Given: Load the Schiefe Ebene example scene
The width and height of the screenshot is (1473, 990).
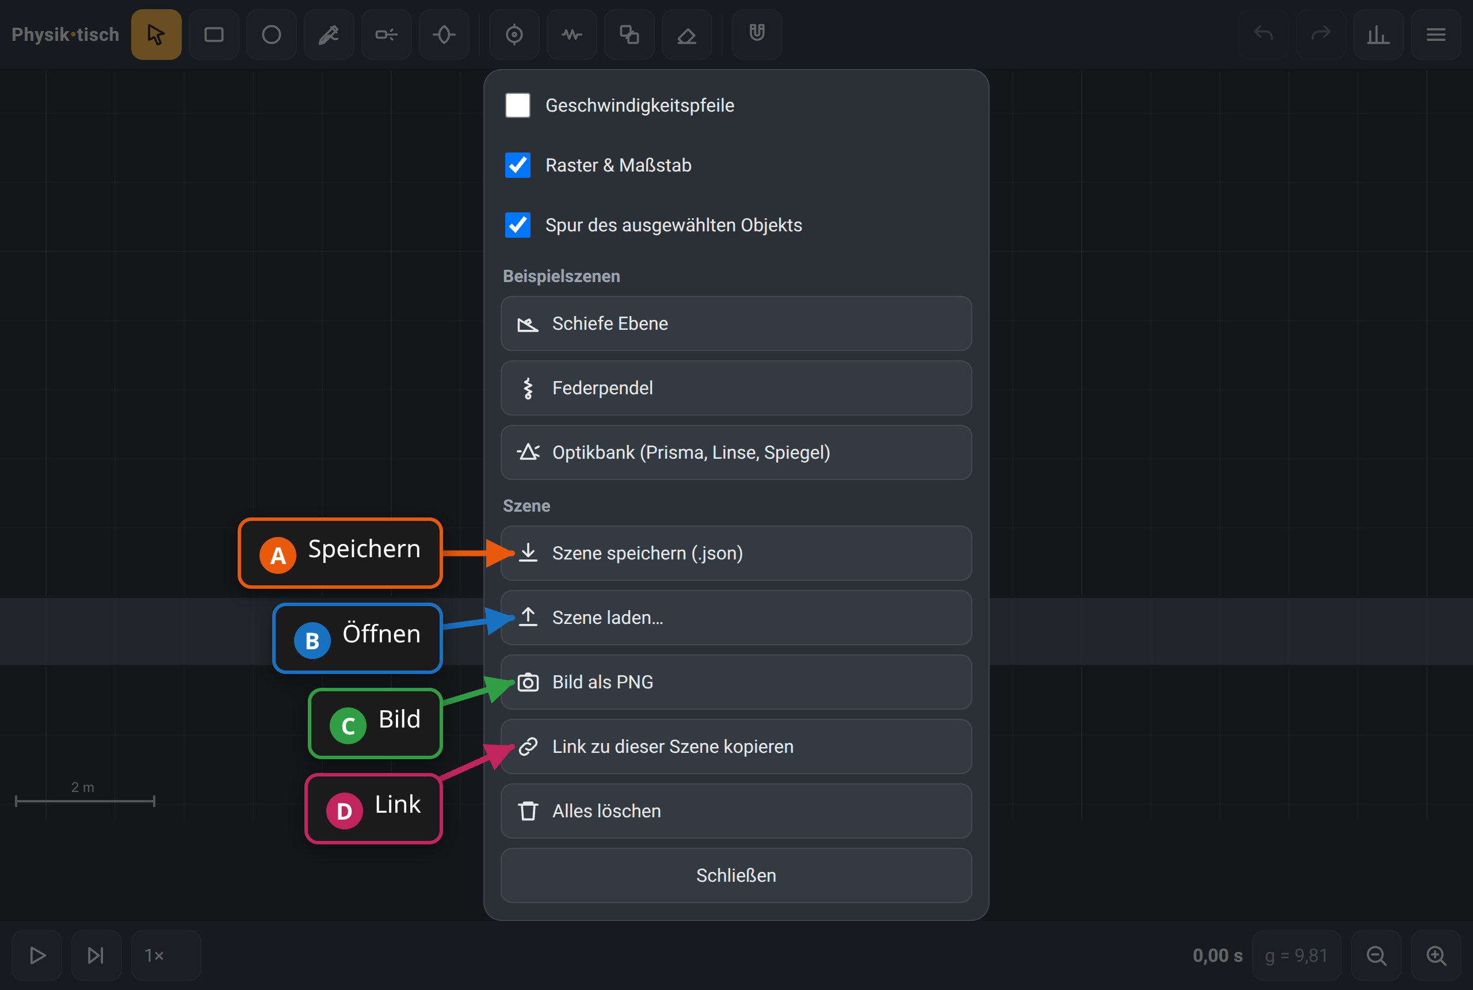Looking at the screenshot, I should [736, 323].
